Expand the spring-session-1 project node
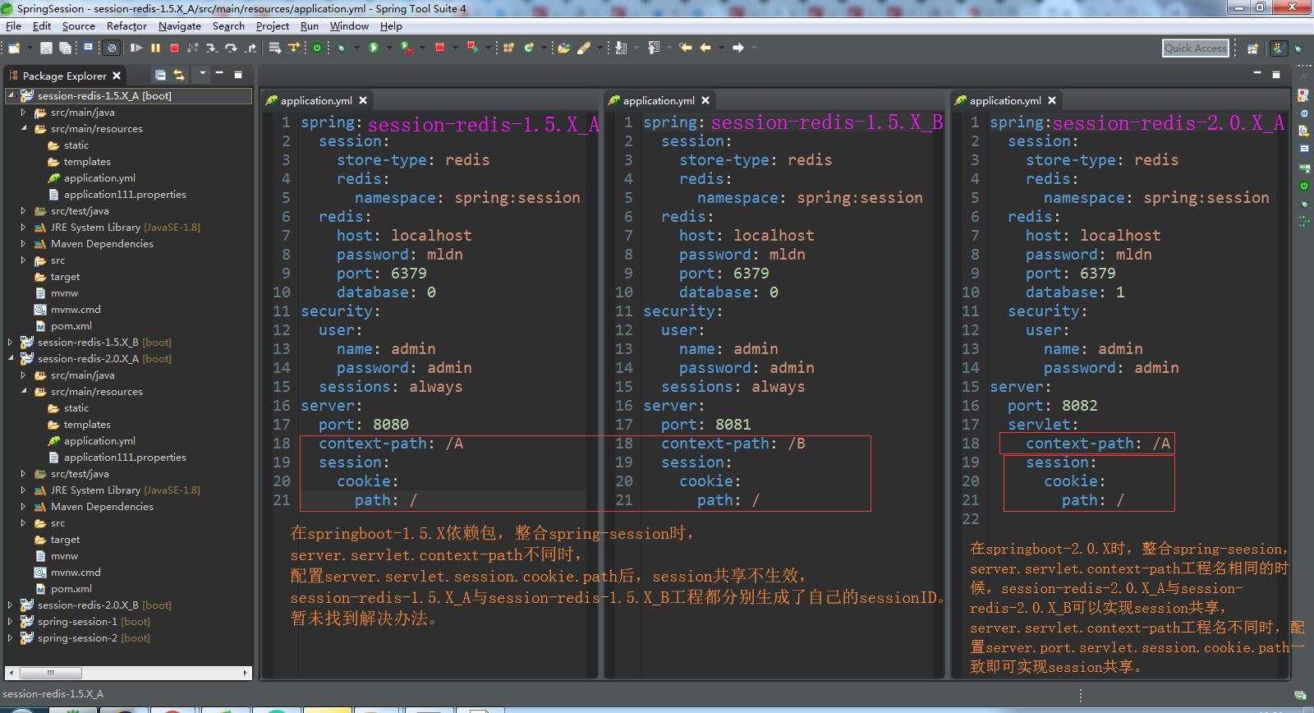The width and height of the screenshot is (1314, 713). (x=11, y=621)
